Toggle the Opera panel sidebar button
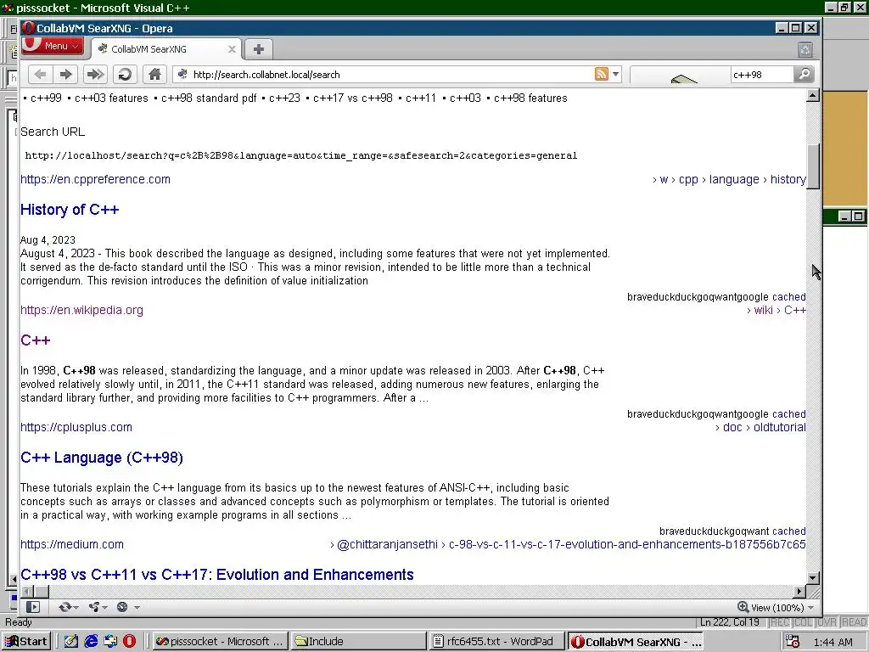Image resolution: width=869 pixels, height=652 pixels. pos(33,607)
